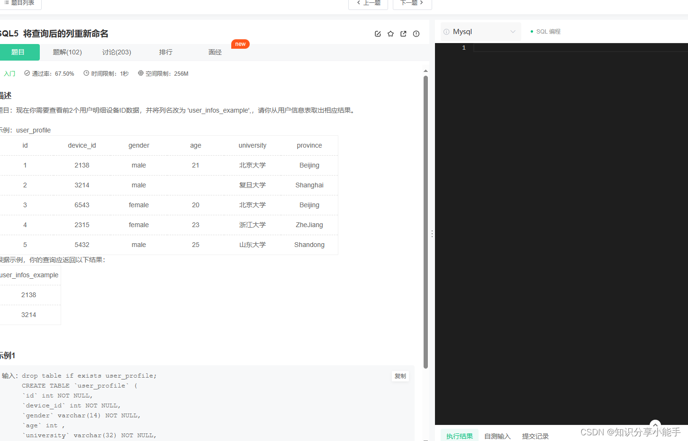Click the Shanghai province cell
This screenshot has height=441, width=688.
coord(309,185)
